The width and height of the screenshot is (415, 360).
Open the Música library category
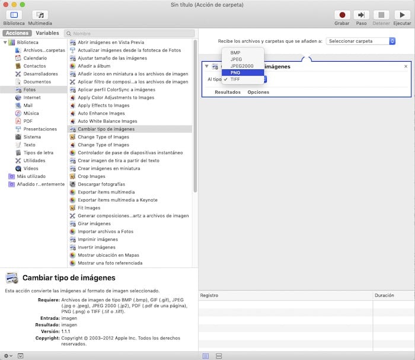pyautogui.click(x=31, y=113)
